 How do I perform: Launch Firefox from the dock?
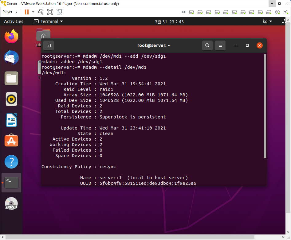[x=11, y=36]
